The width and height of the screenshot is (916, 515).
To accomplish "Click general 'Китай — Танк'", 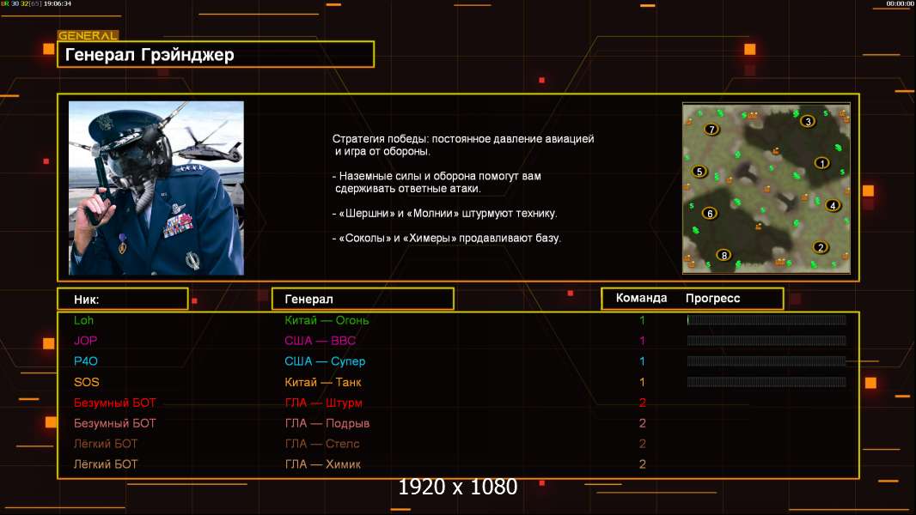I will pos(322,382).
